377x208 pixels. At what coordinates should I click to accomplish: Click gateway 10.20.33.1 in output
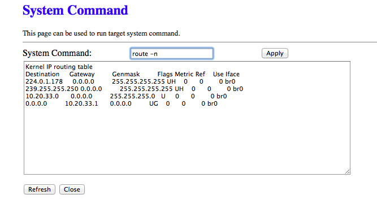(81, 103)
